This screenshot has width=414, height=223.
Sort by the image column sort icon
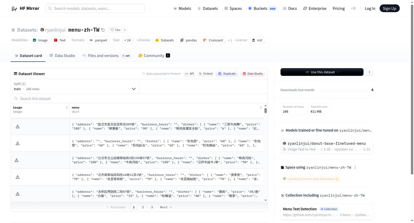click(x=67, y=107)
